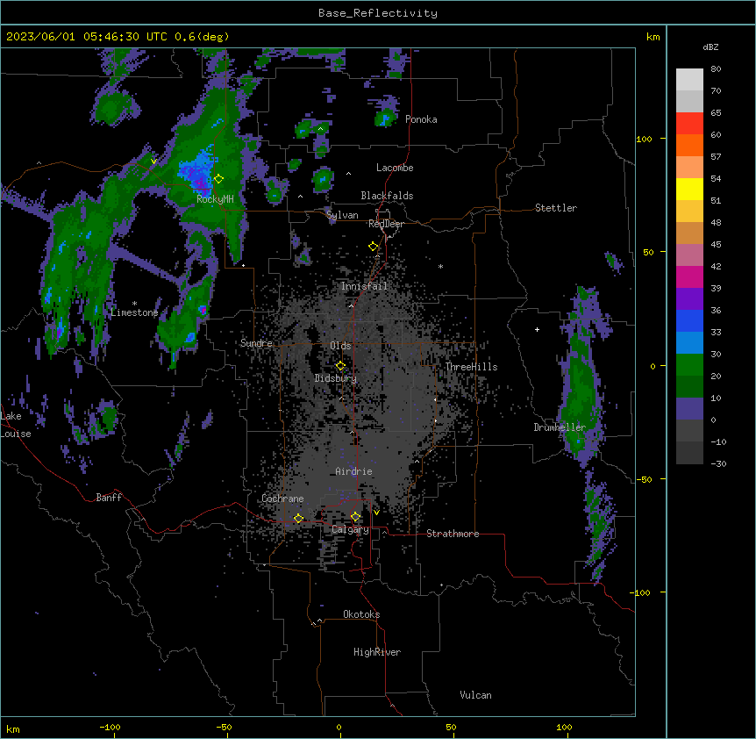Click the Lake Louise label
Screen dimensions: 756x739
[16, 425]
